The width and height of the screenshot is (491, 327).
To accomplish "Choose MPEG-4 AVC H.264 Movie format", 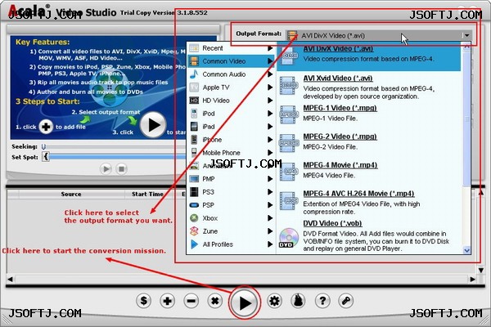I will coord(369,202).
